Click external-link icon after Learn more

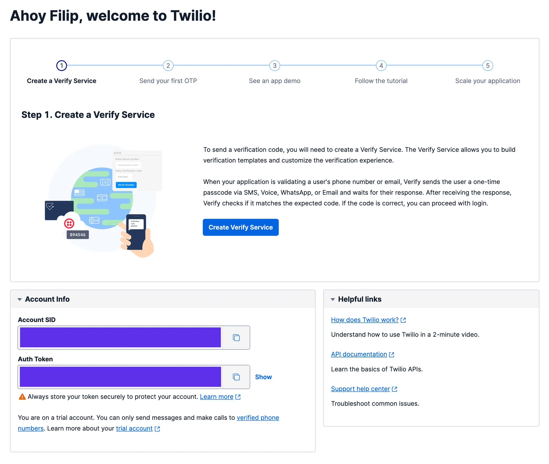238,397
